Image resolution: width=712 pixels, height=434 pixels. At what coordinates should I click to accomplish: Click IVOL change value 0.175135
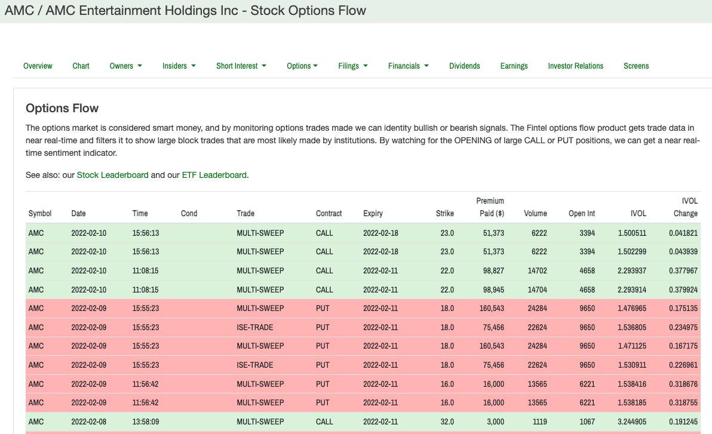[683, 308]
